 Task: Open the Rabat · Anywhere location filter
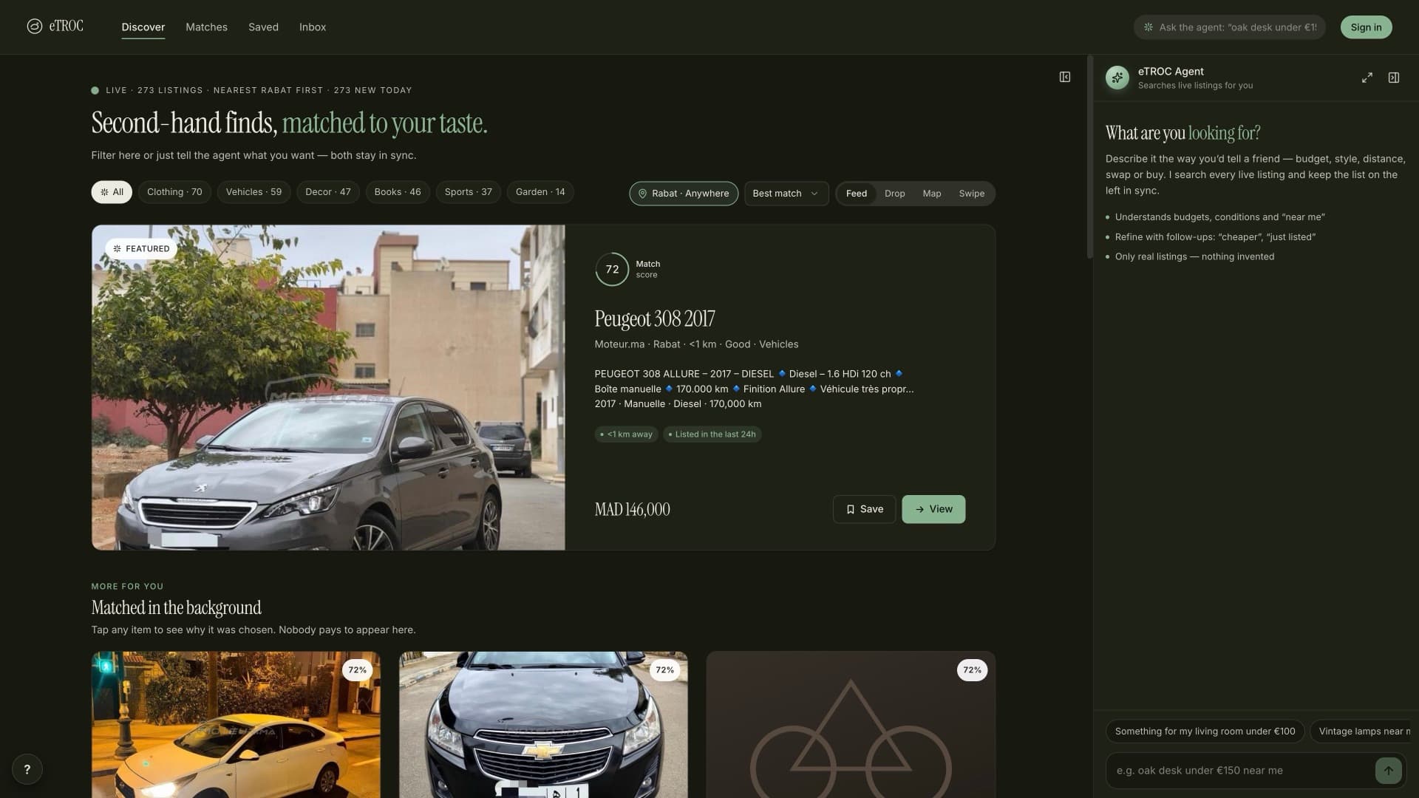coord(684,194)
